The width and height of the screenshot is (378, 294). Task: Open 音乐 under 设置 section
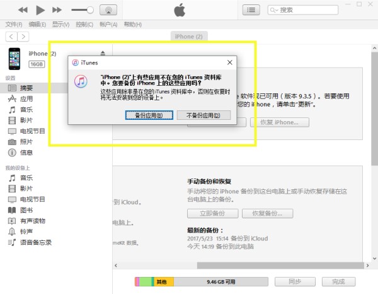[x=26, y=110]
